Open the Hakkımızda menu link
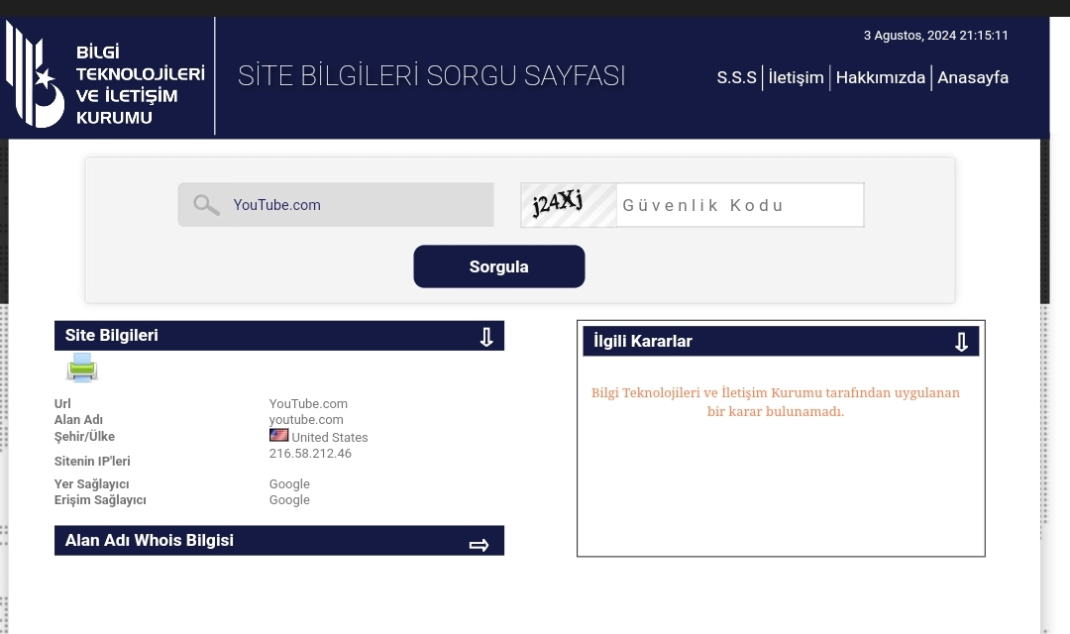Screen dimensions: 1070x634 881,78
